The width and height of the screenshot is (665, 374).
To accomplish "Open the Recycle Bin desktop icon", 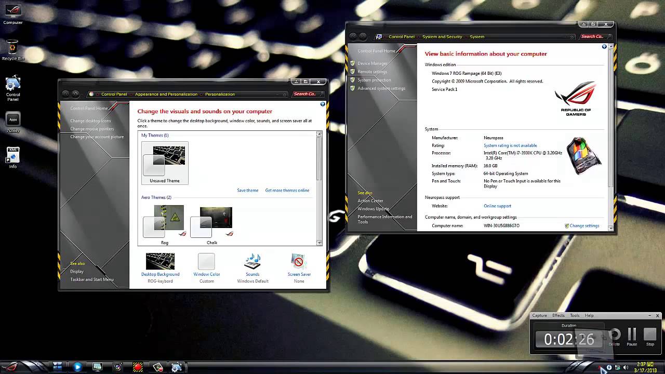I will 13,51.
